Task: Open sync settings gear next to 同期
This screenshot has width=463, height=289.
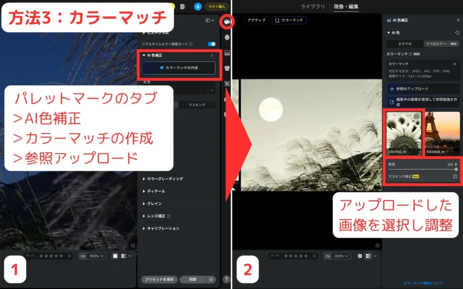Action: (211, 279)
